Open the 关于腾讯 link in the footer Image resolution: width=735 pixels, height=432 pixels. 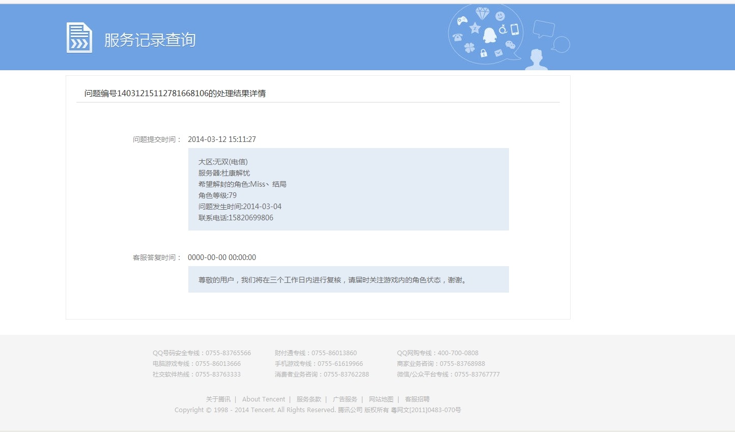click(218, 399)
